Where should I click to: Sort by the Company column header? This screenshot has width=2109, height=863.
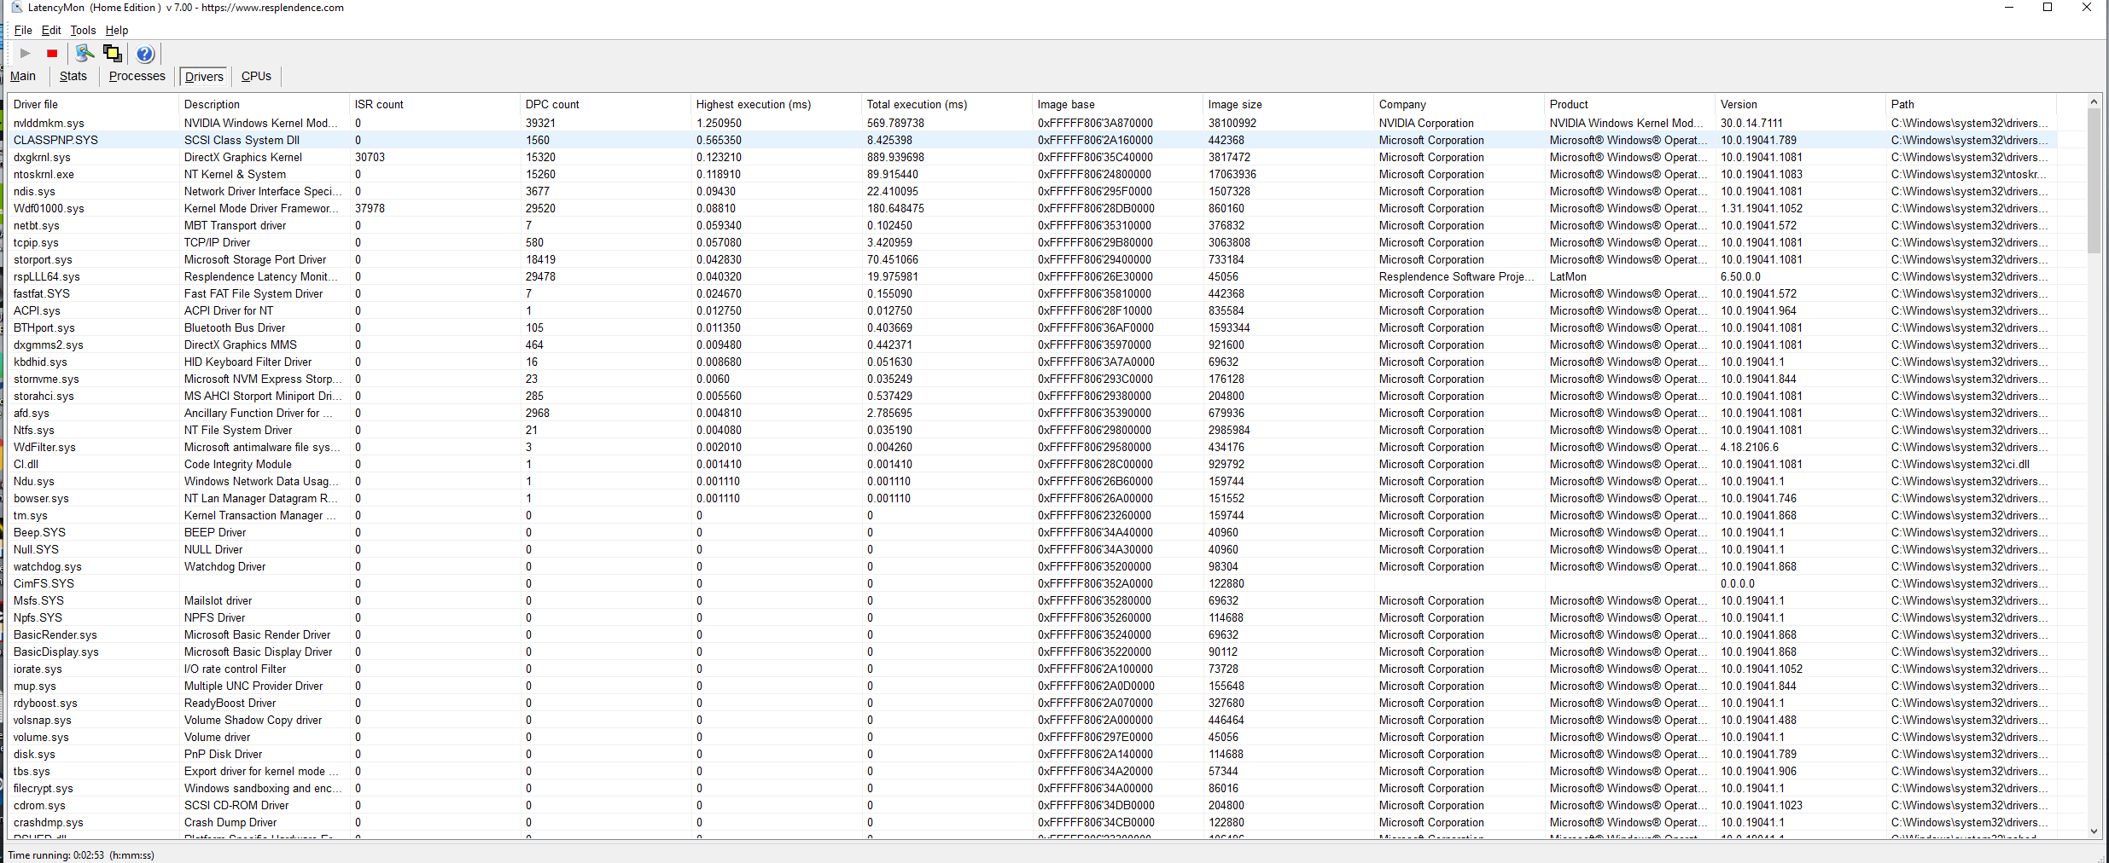[1459, 104]
